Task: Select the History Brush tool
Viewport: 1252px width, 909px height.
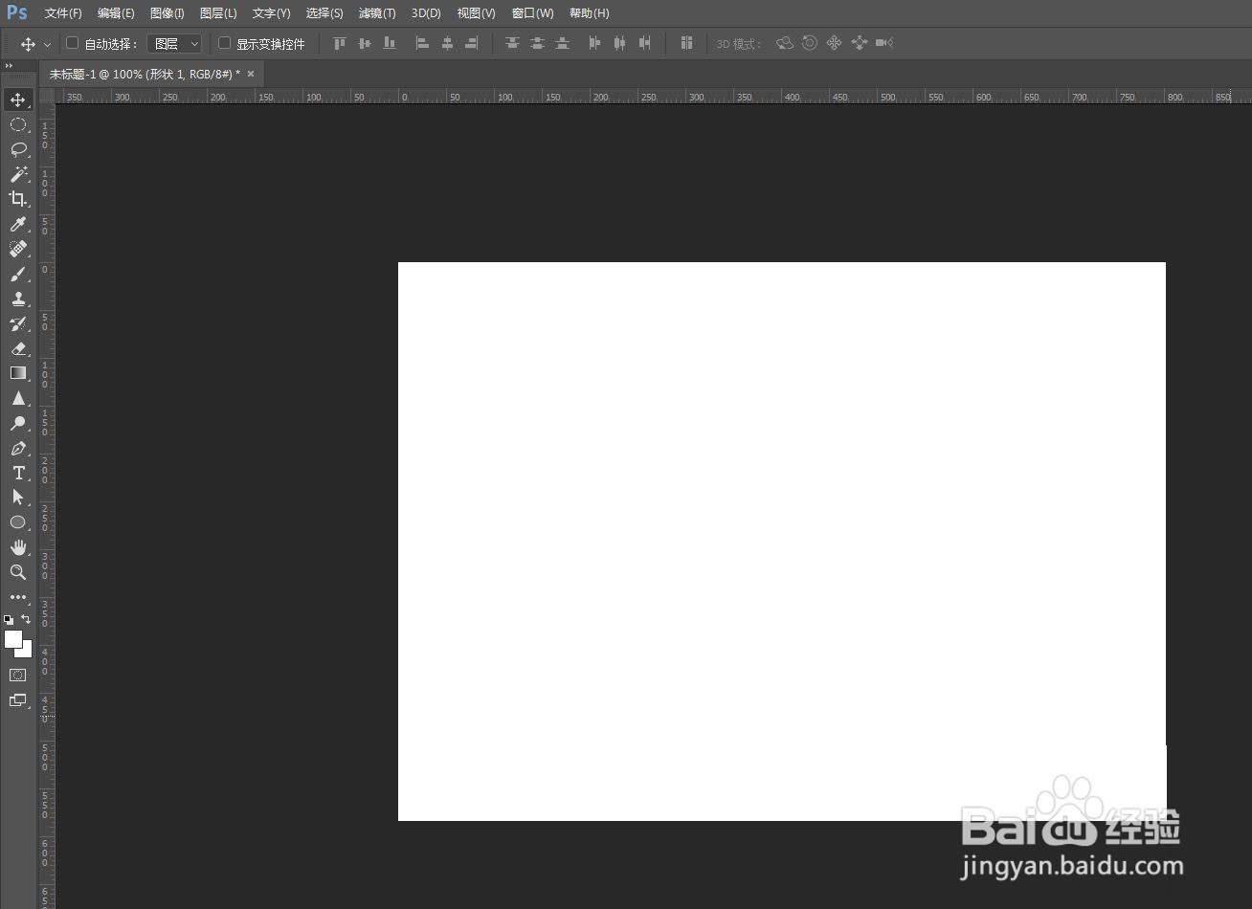Action: click(18, 323)
